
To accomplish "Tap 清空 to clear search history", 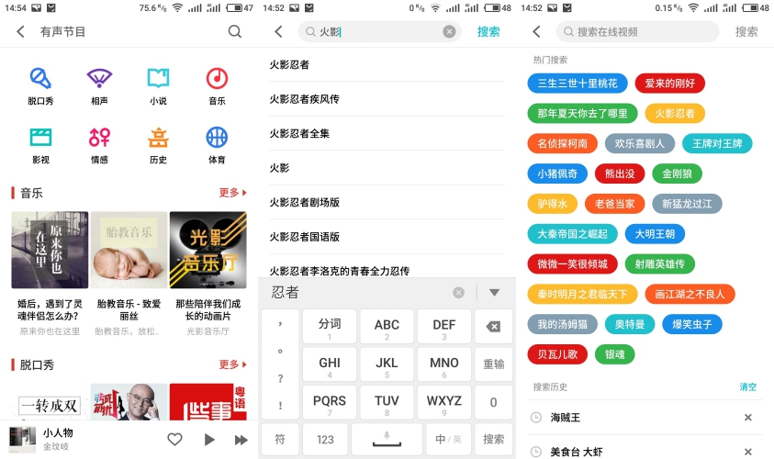I will point(748,387).
